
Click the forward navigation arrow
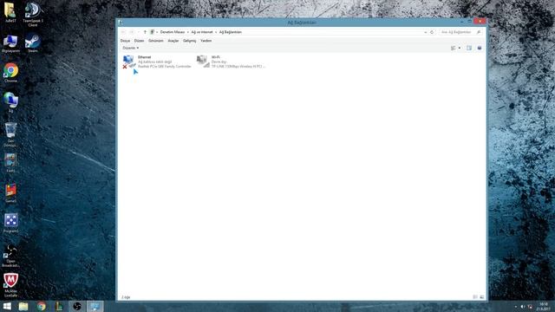tap(131, 32)
